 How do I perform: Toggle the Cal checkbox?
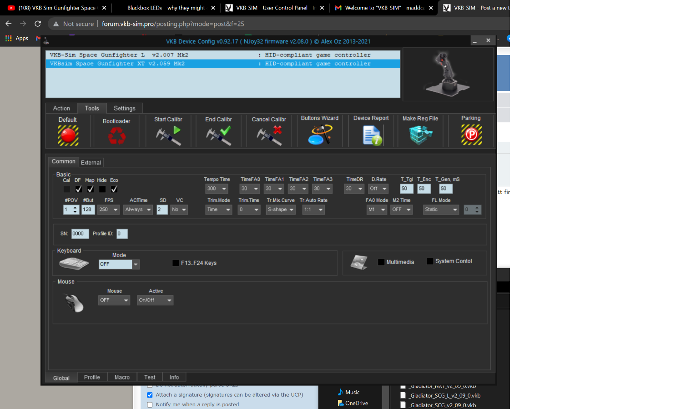click(67, 189)
